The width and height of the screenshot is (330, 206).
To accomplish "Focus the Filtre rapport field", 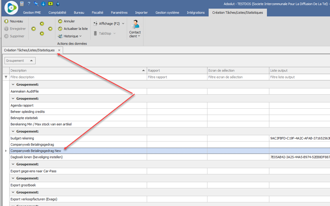I will 177,77.
